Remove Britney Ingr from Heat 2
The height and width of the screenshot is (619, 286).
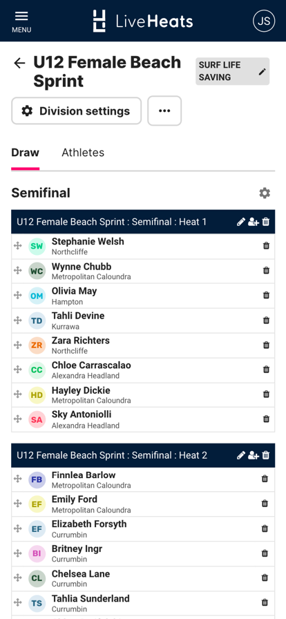pyautogui.click(x=265, y=553)
